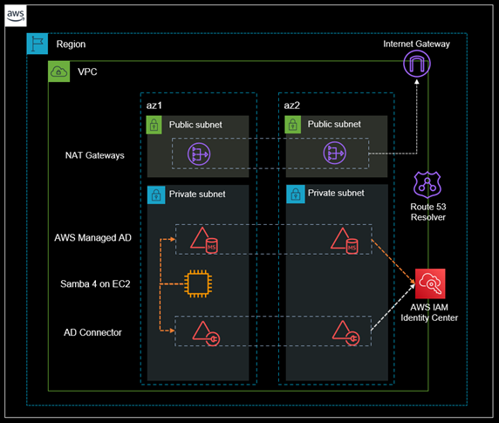Click the 'Private subnet' text in az2
This screenshot has height=423, width=499.
[x=336, y=193]
